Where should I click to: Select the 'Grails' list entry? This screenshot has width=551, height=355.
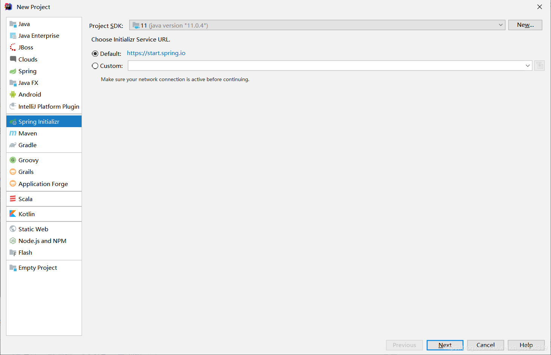[x=44, y=172]
